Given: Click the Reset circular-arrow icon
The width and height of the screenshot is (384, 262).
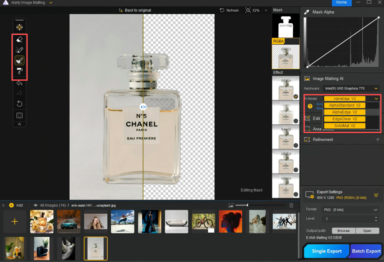Looking at the screenshot, I should pos(19,104).
